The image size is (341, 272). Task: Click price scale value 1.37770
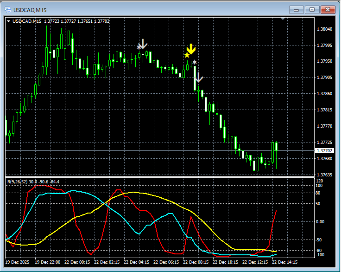324,126
